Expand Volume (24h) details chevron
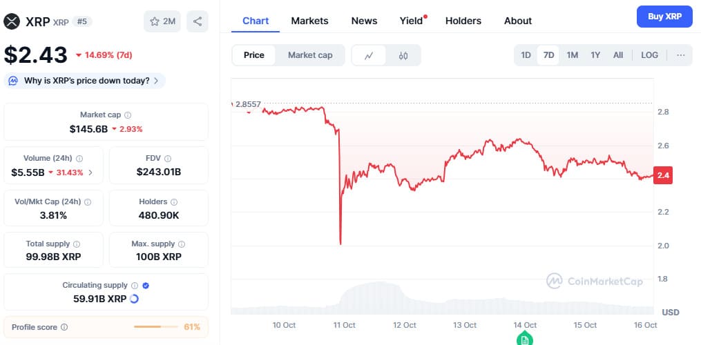Image resolution: width=701 pixels, height=345 pixels. pyautogui.click(x=90, y=172)
